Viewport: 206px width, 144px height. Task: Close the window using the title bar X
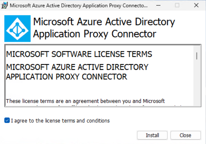[x=196, y=5]
